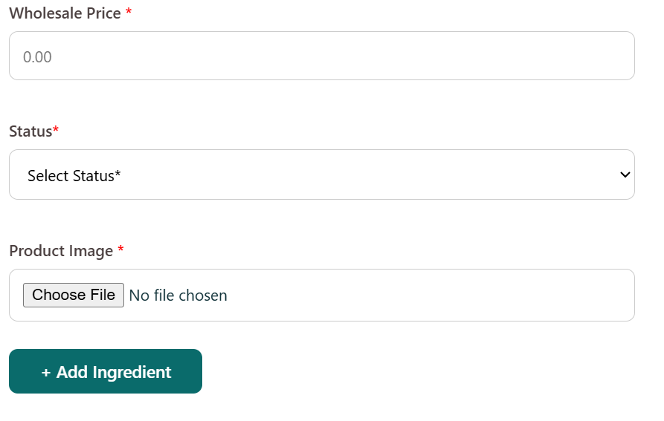Click the Status field label
664x421 pixels.
[30, 131]
